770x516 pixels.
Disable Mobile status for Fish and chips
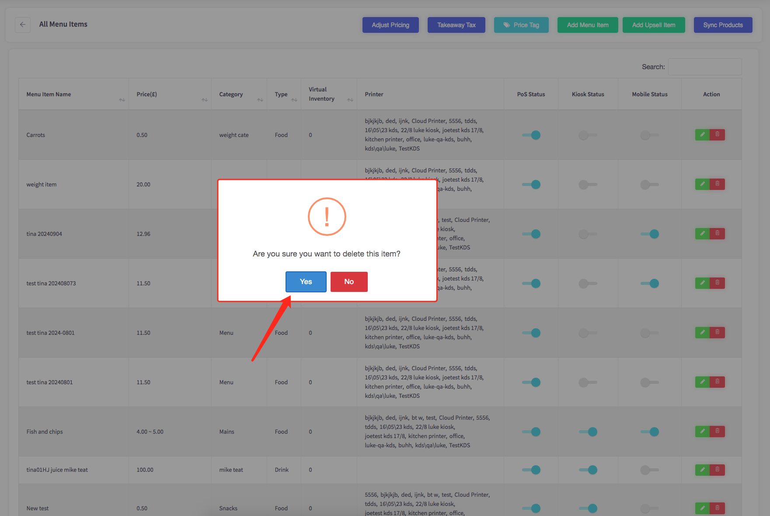pyautogui.click(x=650, y=432)
